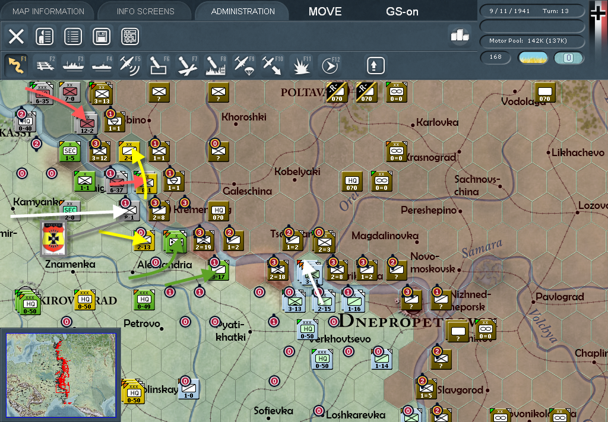This screenshot has height=422, width=608.
Task: Select the Move mode F1 icon
Action: point(17,65)
